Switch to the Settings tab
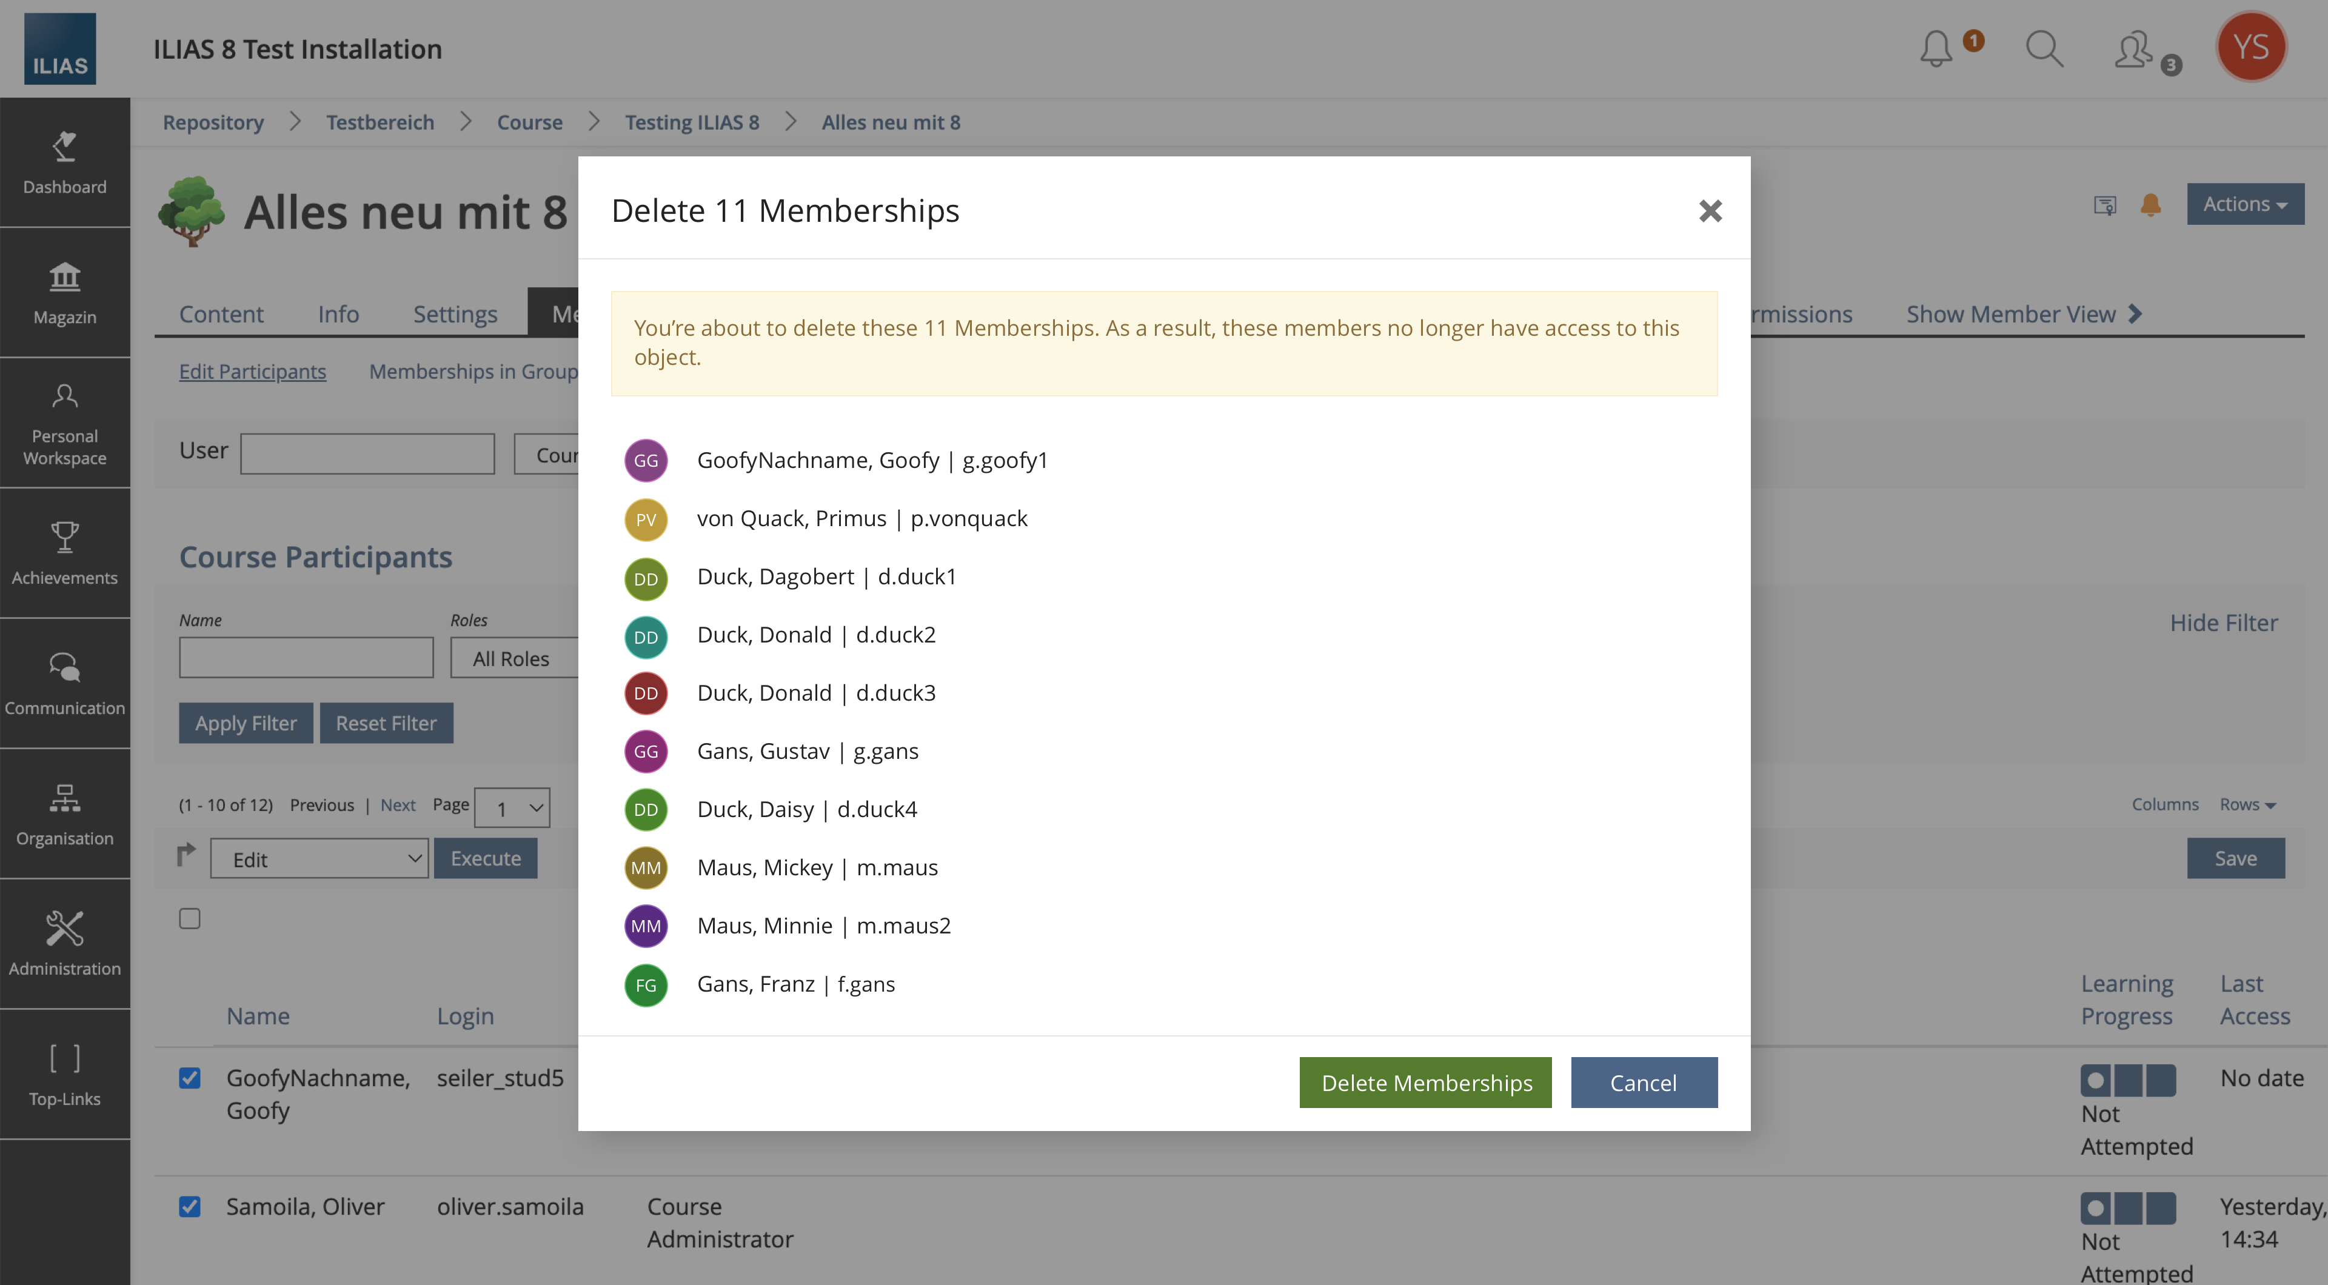The image size is (2328, 1285). pyautogui.click(x=455, y=313)
